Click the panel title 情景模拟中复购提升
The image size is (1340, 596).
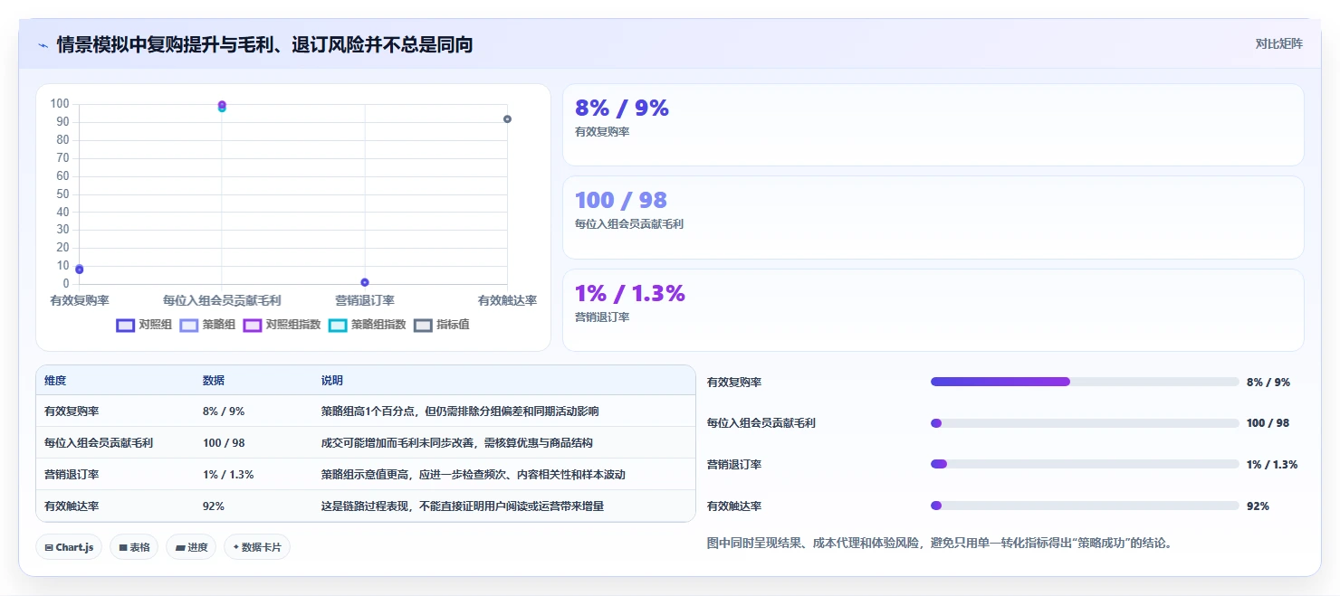(x=264, y=44)
